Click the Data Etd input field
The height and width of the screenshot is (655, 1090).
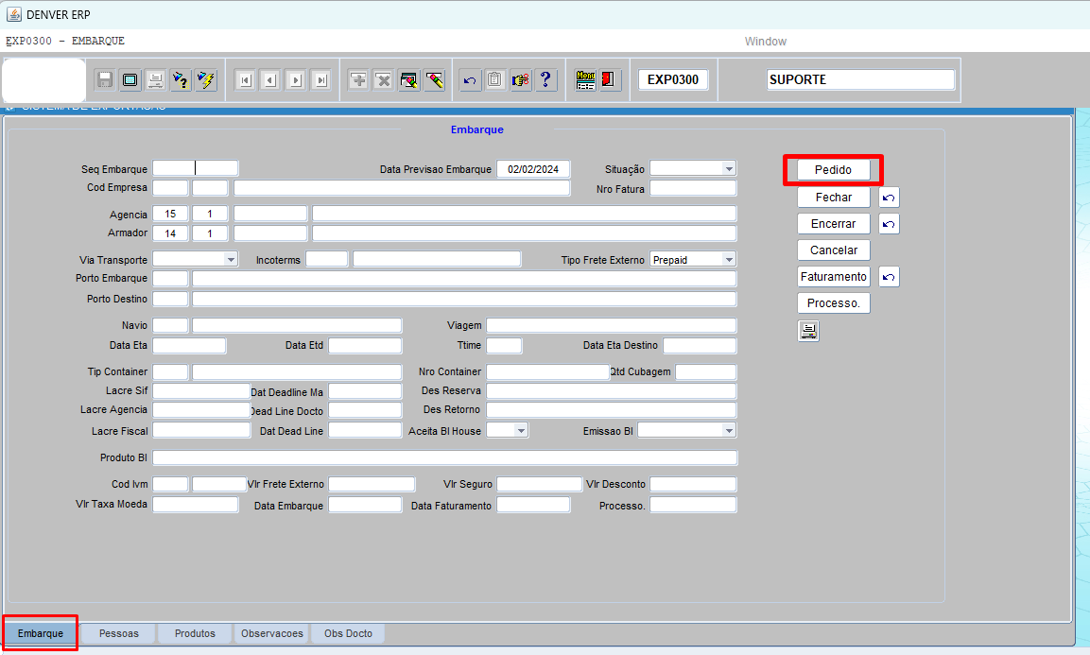click(x=365, y=345)
